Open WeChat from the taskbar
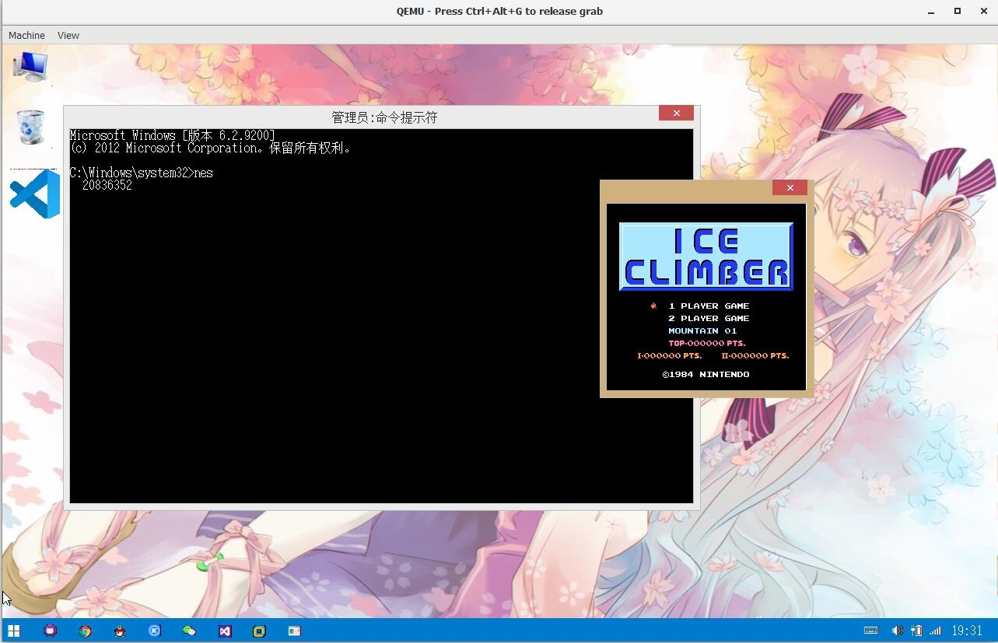 coord(189,630)
